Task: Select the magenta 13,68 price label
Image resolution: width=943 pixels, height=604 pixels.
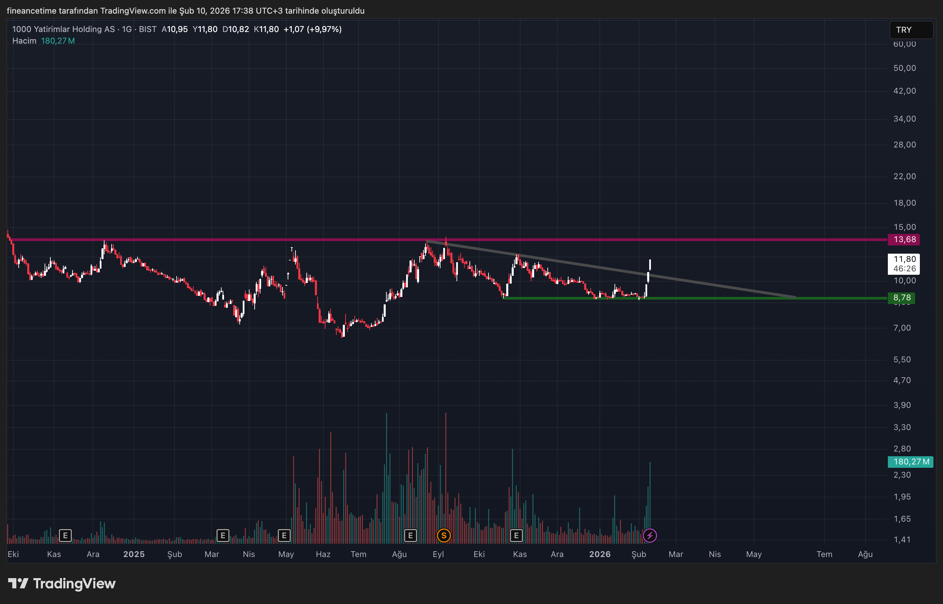Action: pos(904,240)
